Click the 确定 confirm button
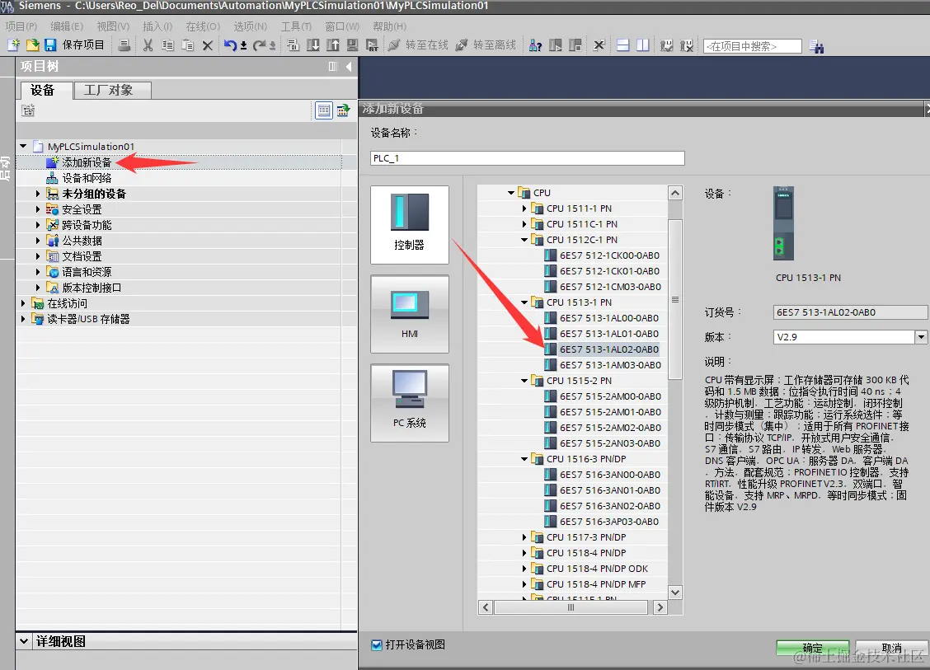The image size is (930, 670). coord(813,648)
